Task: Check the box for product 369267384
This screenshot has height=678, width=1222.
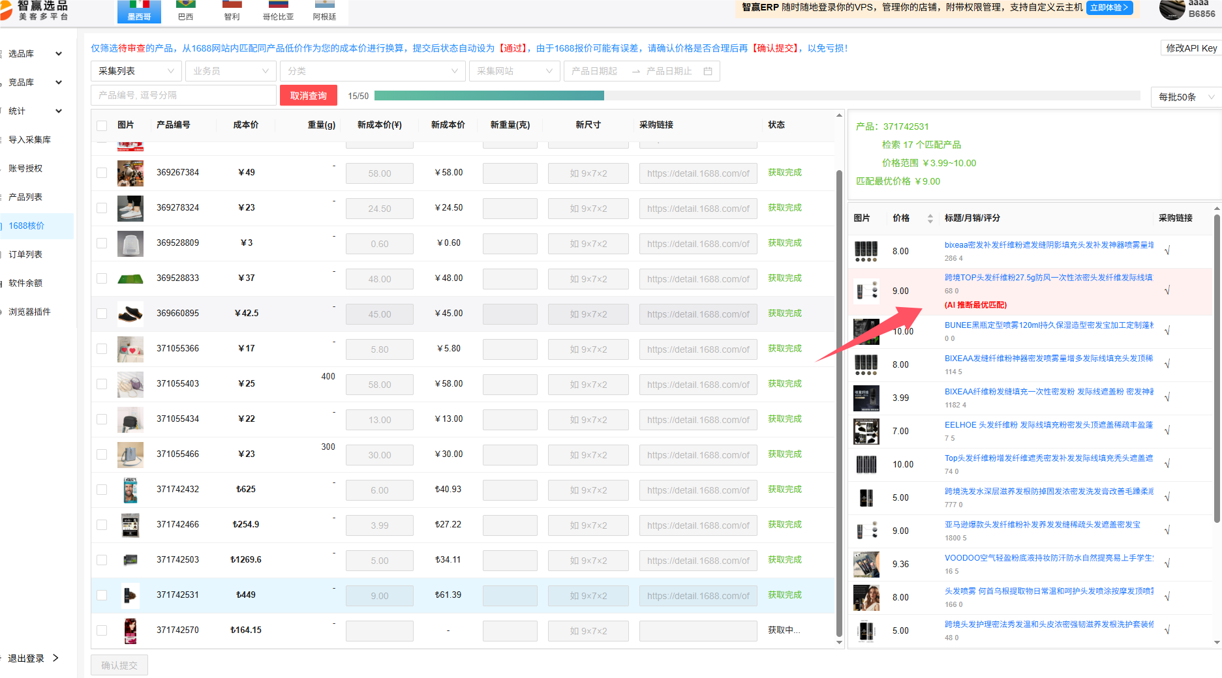Action: coord(102,173)
